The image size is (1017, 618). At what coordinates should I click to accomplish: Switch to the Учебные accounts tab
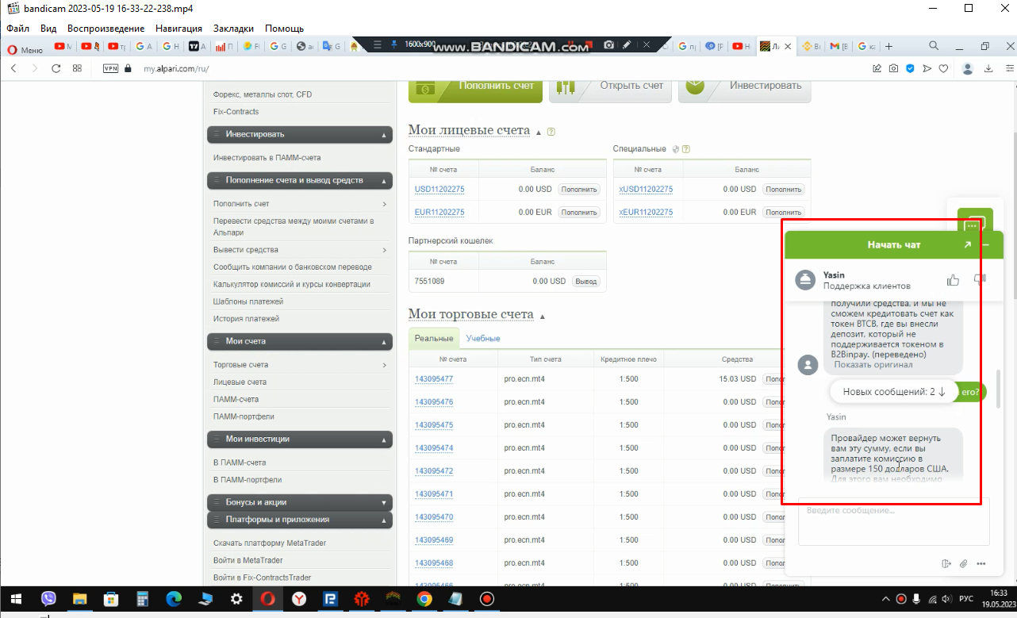[483, 338]
